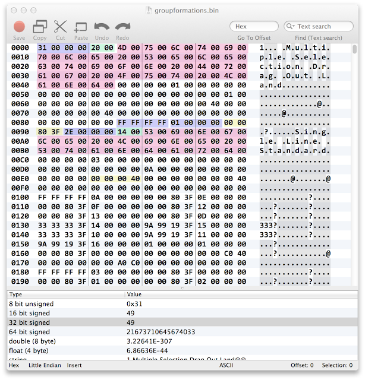Click the Redo arrow icon

click(122, 26)
